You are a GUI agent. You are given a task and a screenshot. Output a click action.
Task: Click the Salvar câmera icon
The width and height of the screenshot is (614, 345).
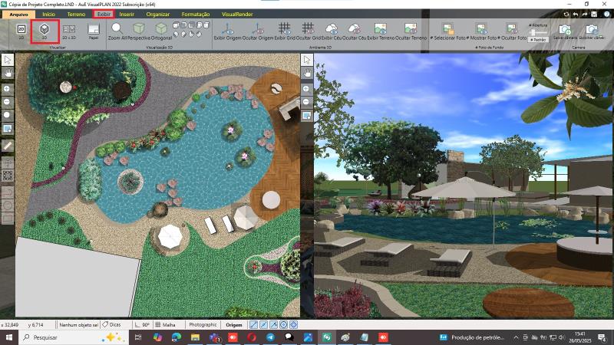(565, 29)
